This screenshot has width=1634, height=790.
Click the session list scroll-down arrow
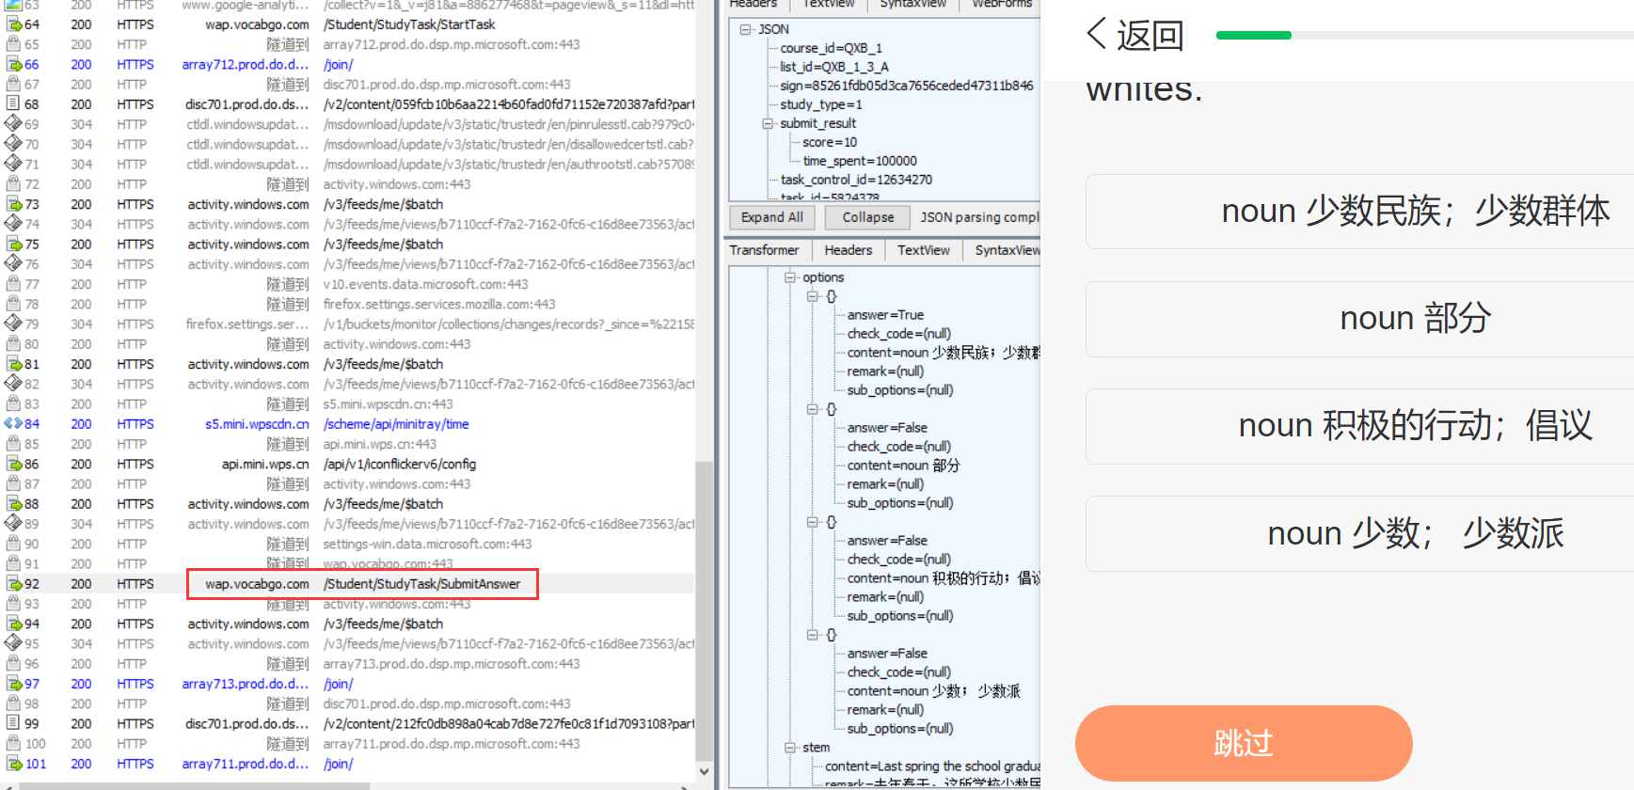tap(704, 772)
